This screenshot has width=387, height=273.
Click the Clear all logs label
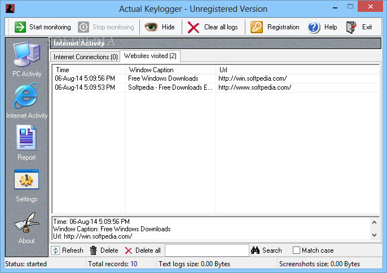coord(221,27)
